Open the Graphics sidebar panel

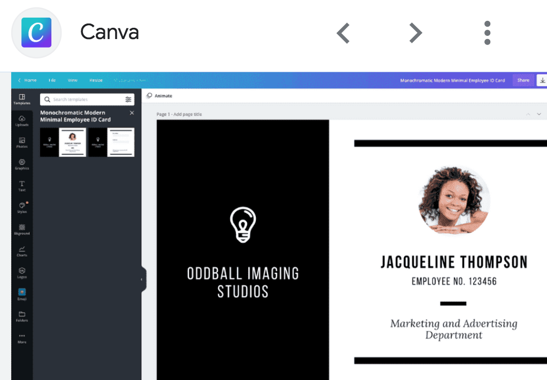22,164
